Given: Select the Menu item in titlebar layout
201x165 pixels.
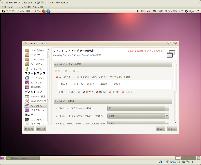Looking at the screenshot, I should point(65,84).
